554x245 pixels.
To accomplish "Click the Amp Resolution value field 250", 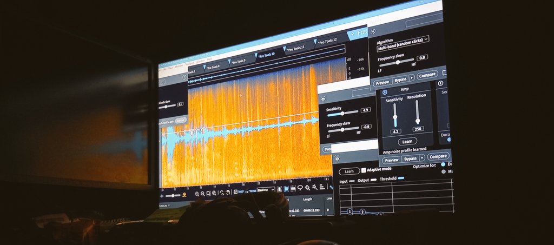I will tap(418, 129).
